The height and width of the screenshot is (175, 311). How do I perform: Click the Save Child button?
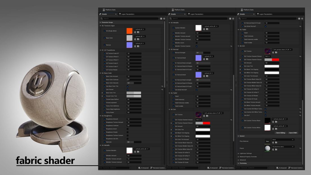coord(293,133)
